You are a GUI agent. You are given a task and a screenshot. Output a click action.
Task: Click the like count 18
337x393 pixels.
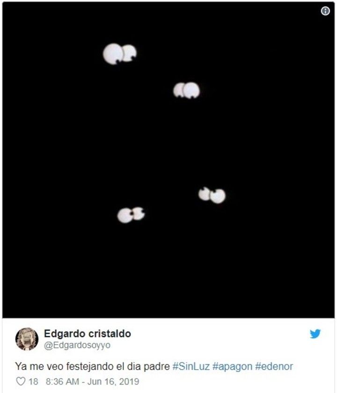tap(33, 381)
